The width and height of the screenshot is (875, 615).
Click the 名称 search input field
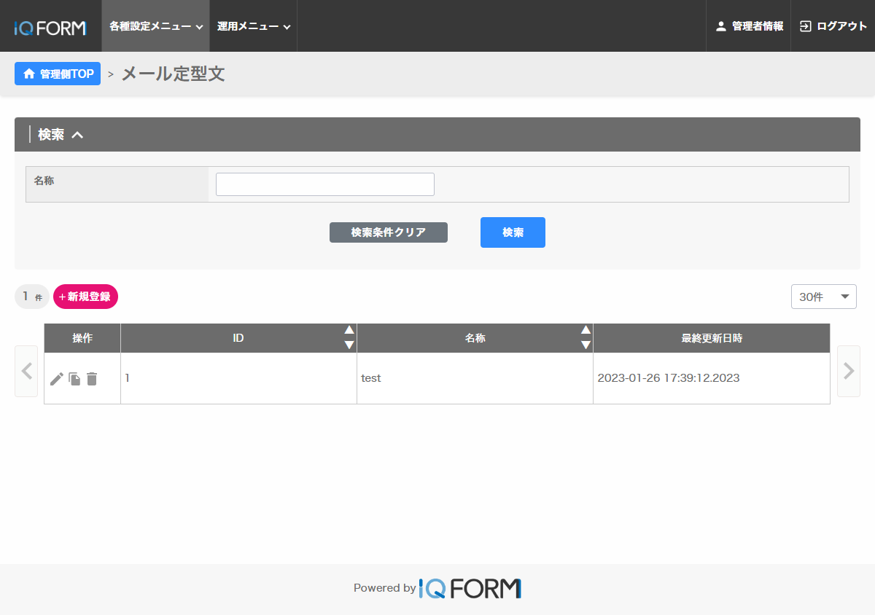325,184
